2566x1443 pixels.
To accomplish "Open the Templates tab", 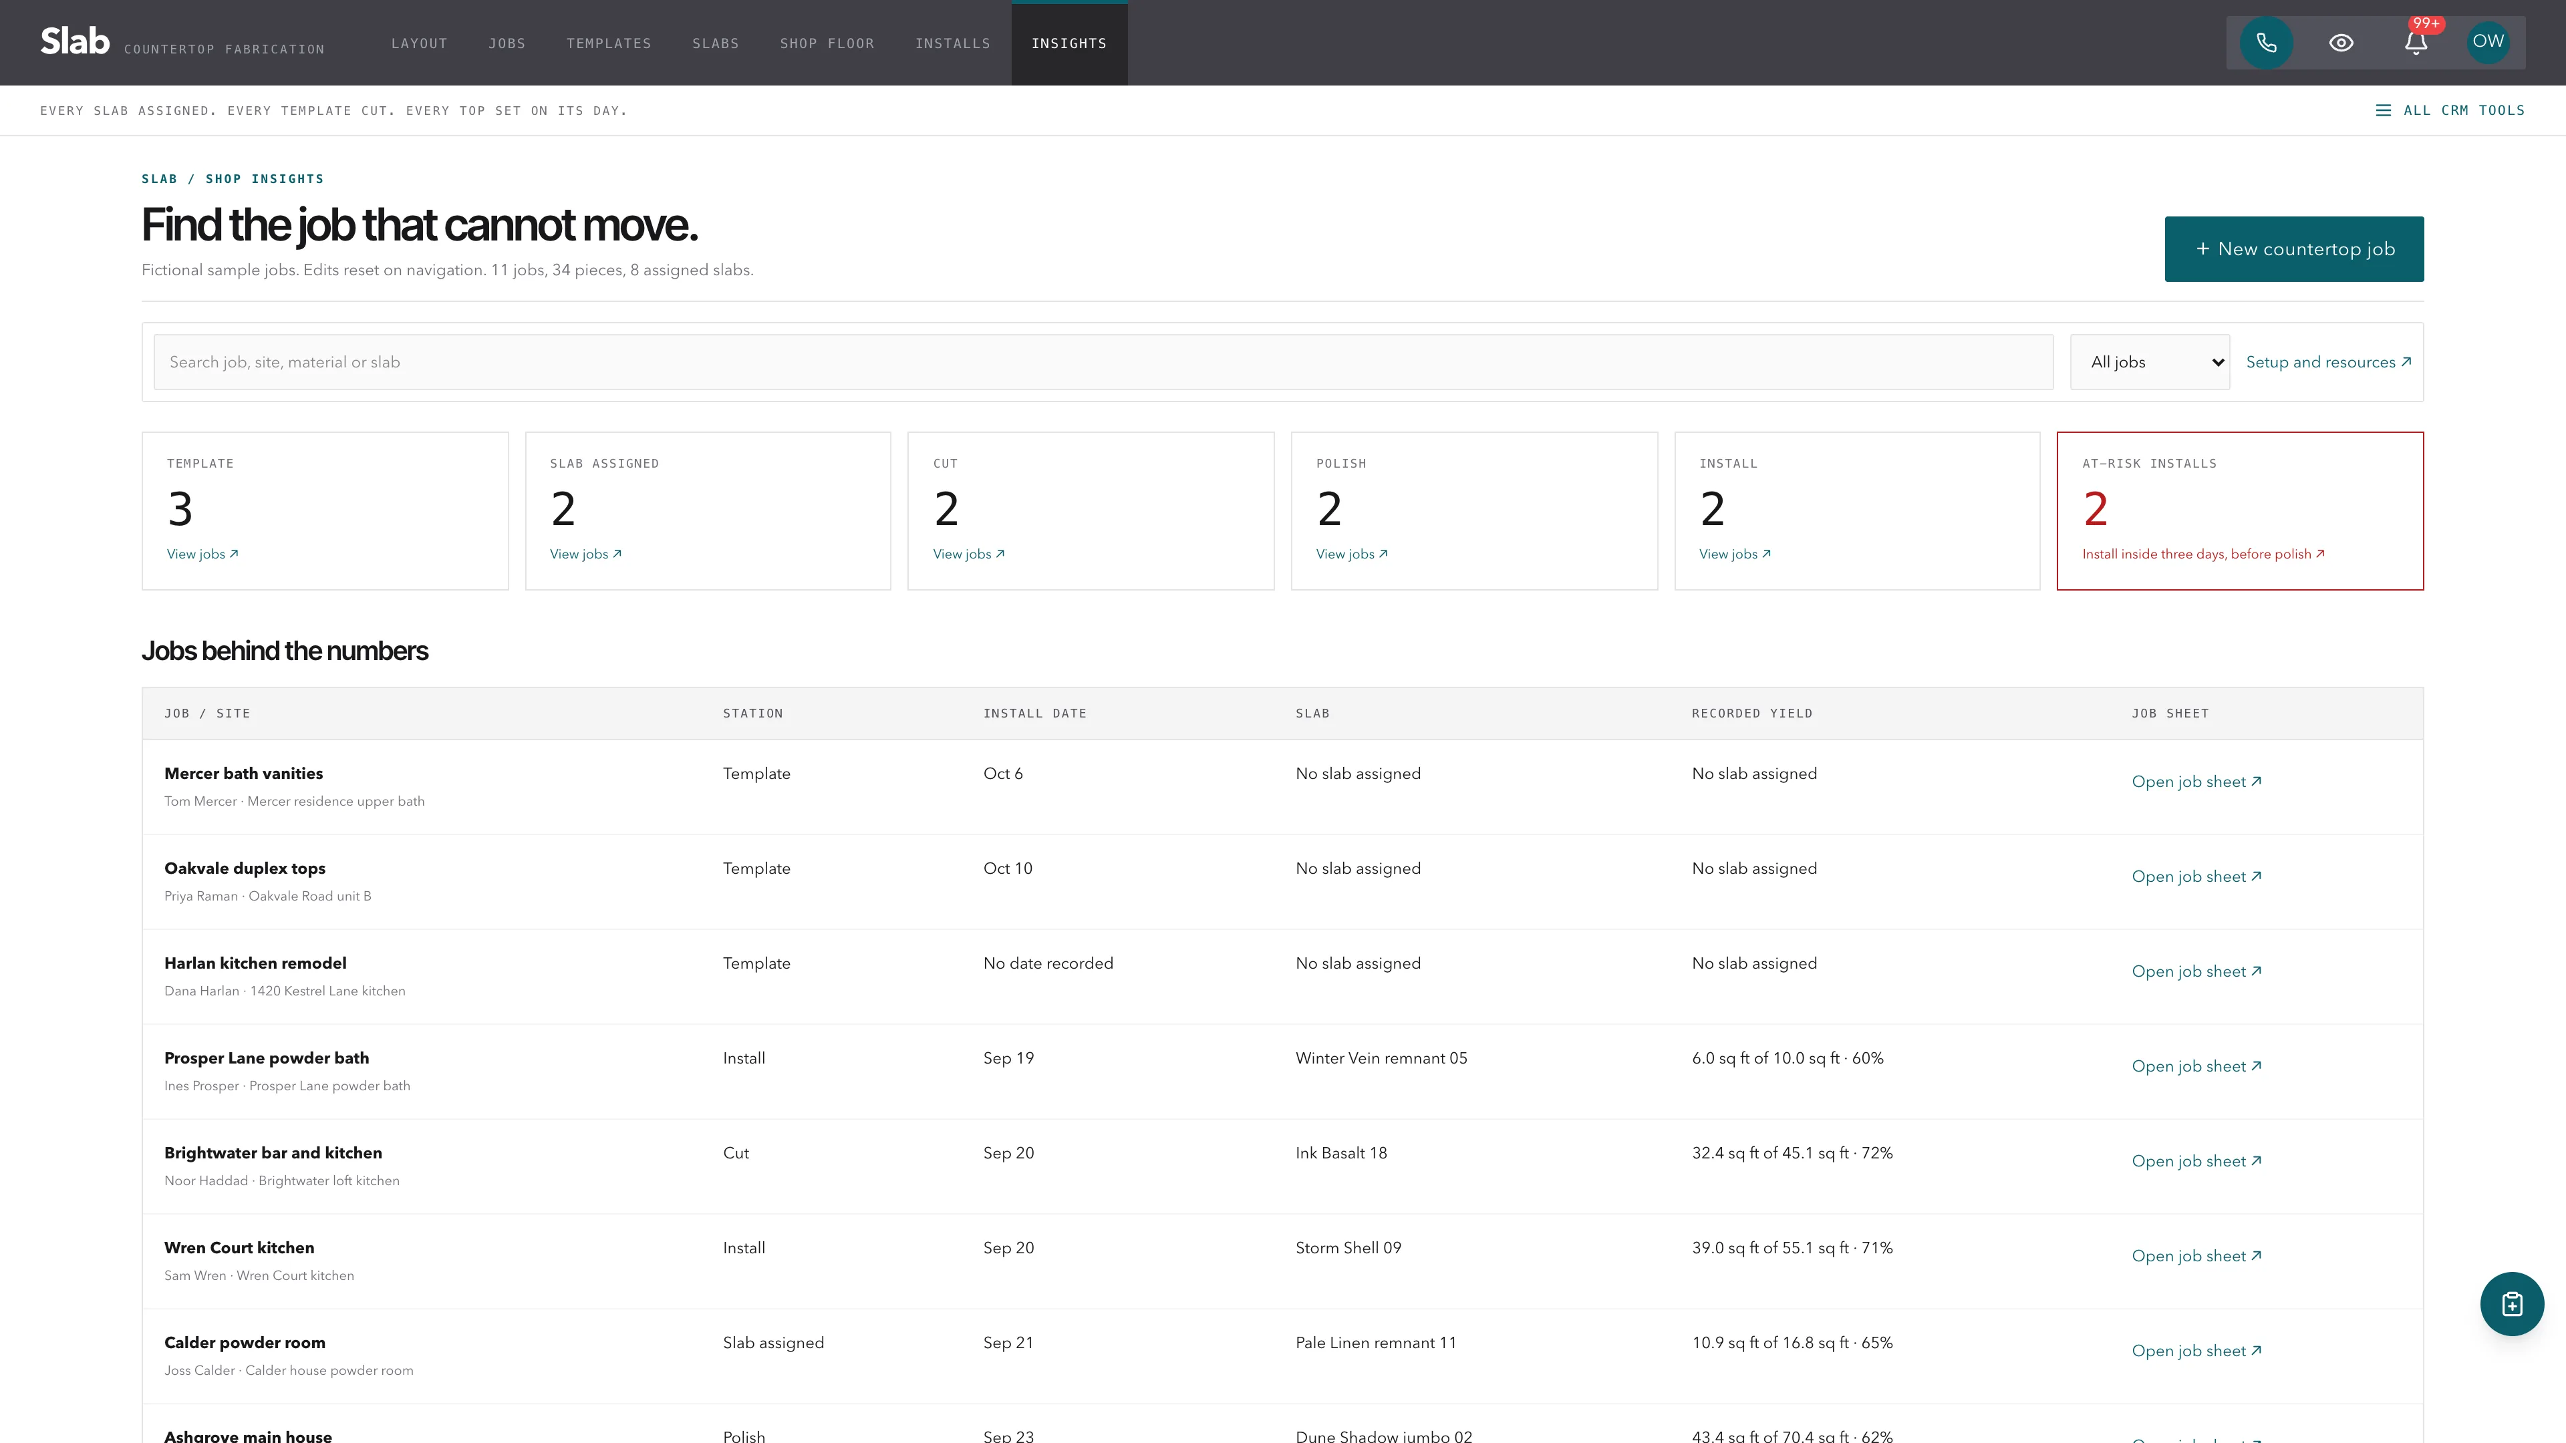I will coord(609,44).
